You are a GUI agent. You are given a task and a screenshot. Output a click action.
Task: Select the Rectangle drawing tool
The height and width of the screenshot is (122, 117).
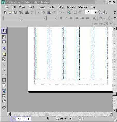(4, 80)
